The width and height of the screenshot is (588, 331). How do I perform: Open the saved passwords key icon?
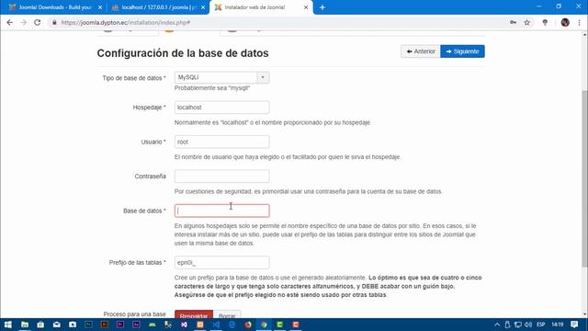click(513, 22)
